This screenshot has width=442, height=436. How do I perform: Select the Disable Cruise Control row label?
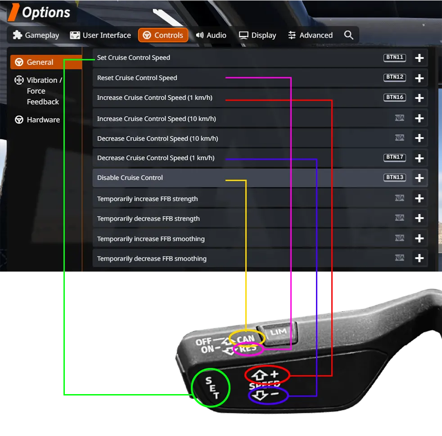coord(130,177)
